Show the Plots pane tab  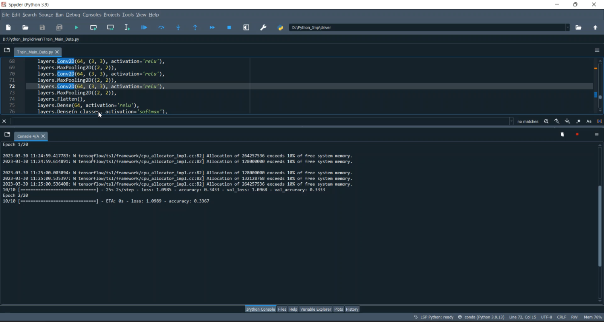pos(339,309)
